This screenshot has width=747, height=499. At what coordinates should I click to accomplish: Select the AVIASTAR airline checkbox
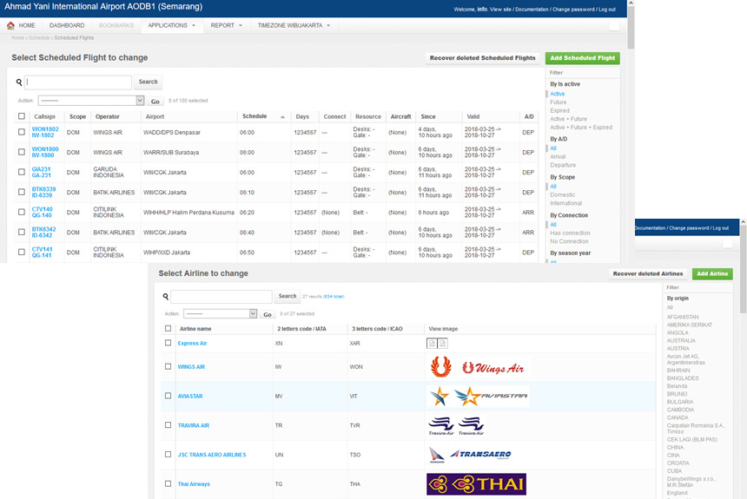(168, 396)
